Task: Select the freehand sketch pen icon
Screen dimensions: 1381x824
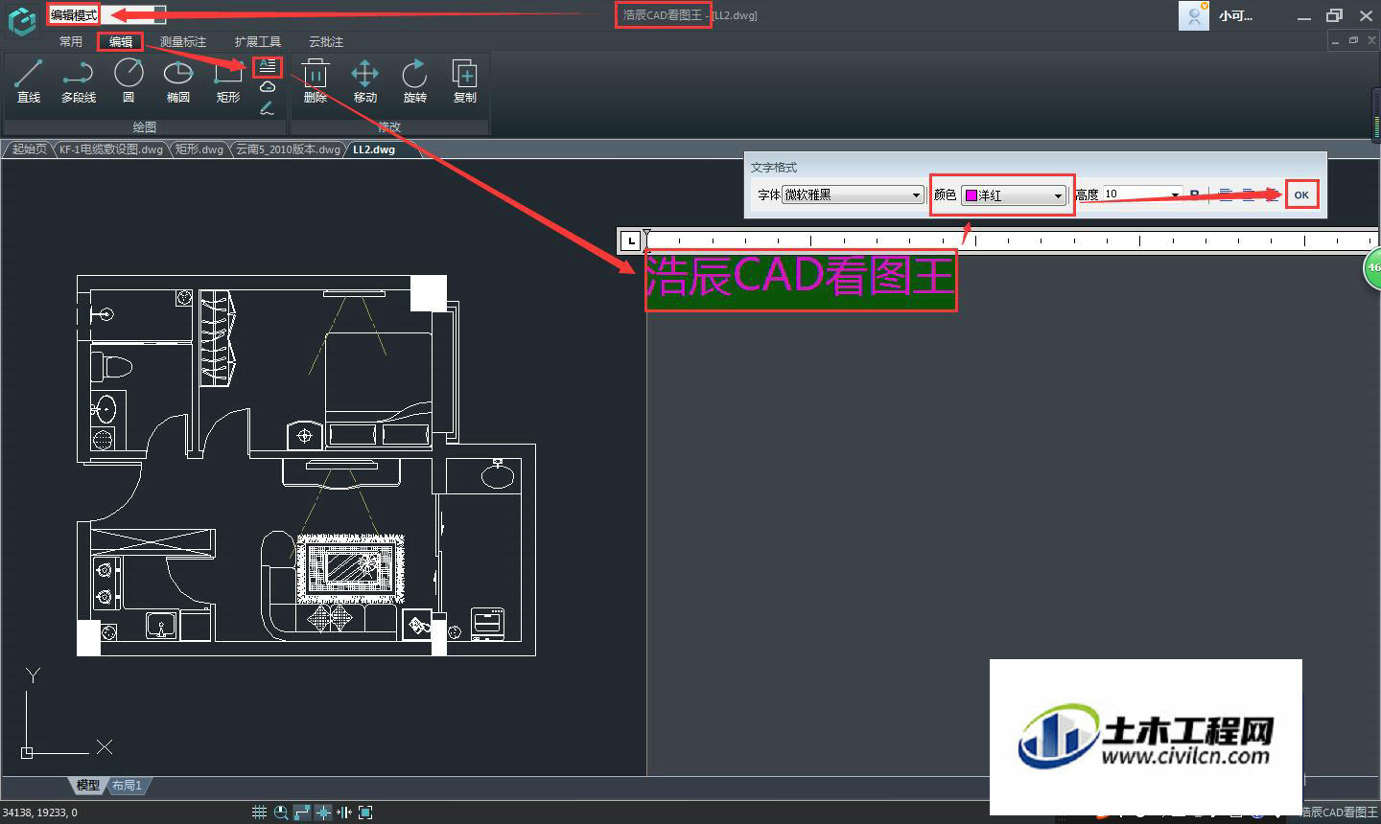Action: [x=268, y=107]
